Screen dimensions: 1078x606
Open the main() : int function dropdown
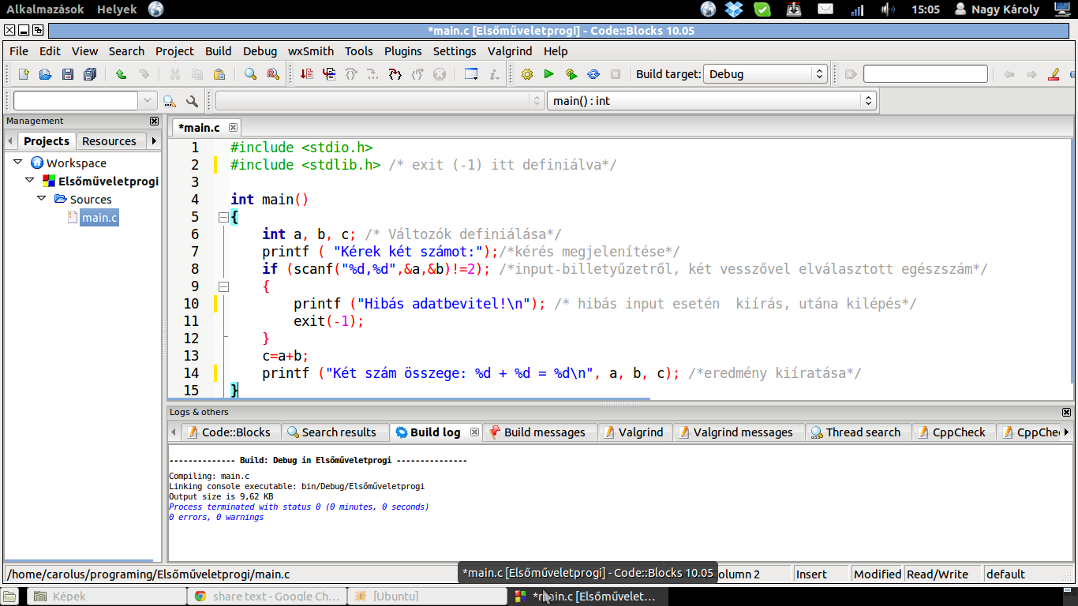click(x=712, y=101)
